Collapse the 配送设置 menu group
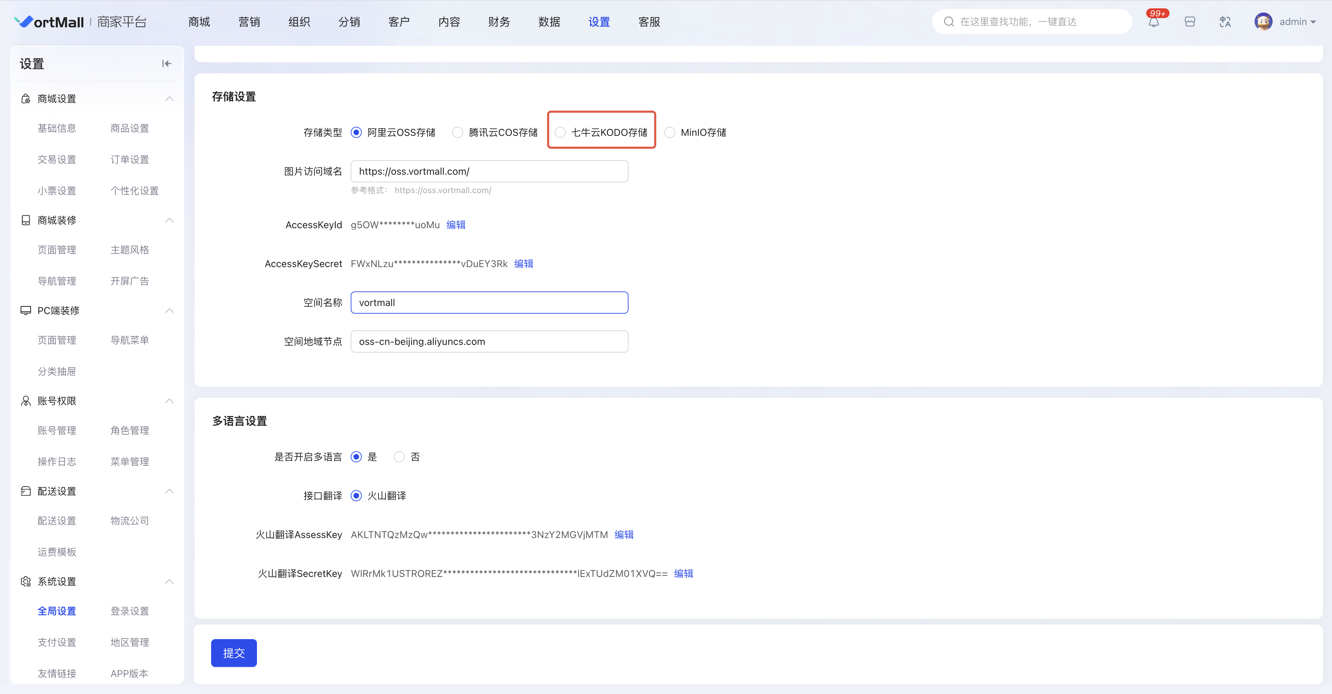Viewport: 1332px width, 694px height. pyautogui.click(x=169, y=491)
